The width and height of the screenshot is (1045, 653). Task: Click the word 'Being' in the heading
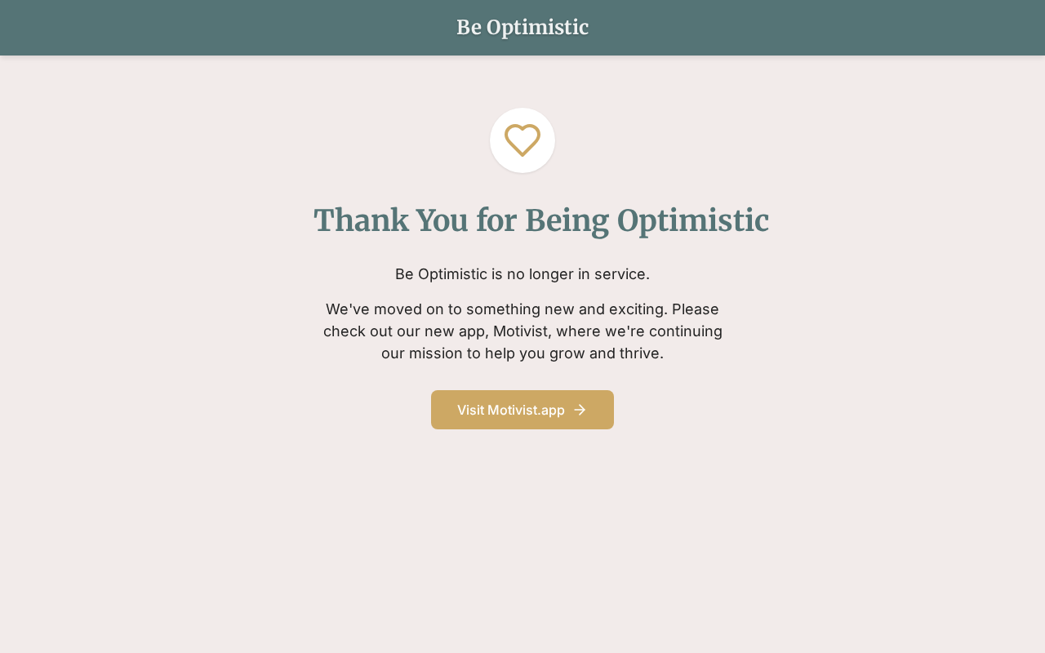point(567,220)
